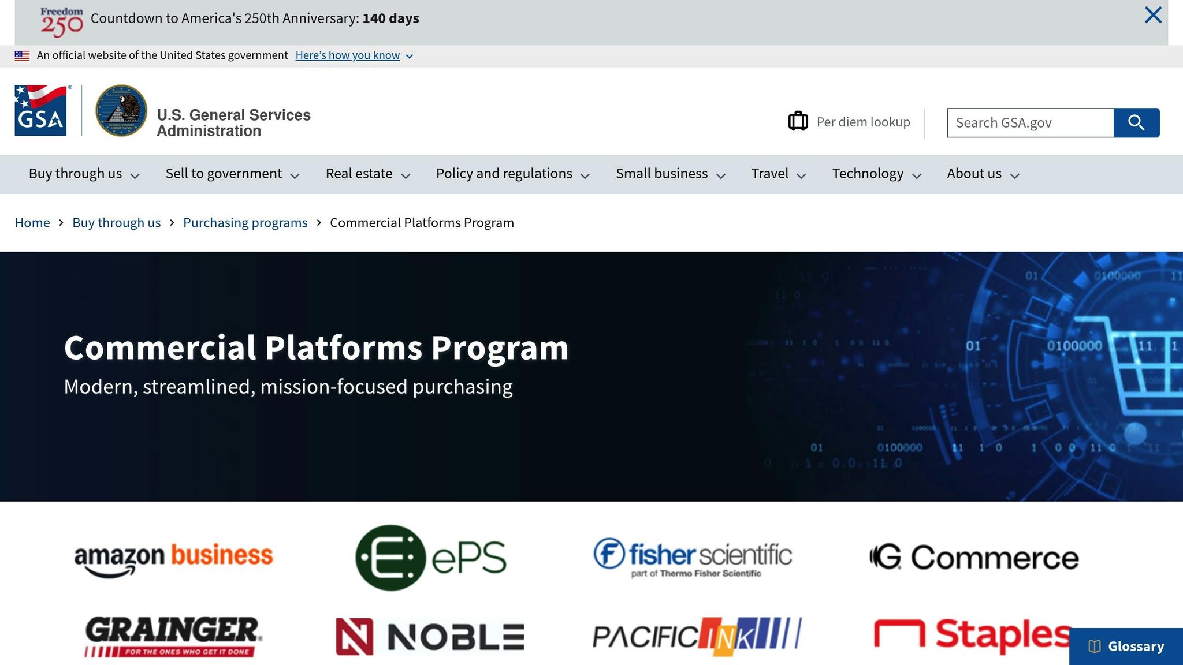Click the Home breadcrumb link
Screen dimensions: 1183x665
pyautogui.click(x=32, y=222)
